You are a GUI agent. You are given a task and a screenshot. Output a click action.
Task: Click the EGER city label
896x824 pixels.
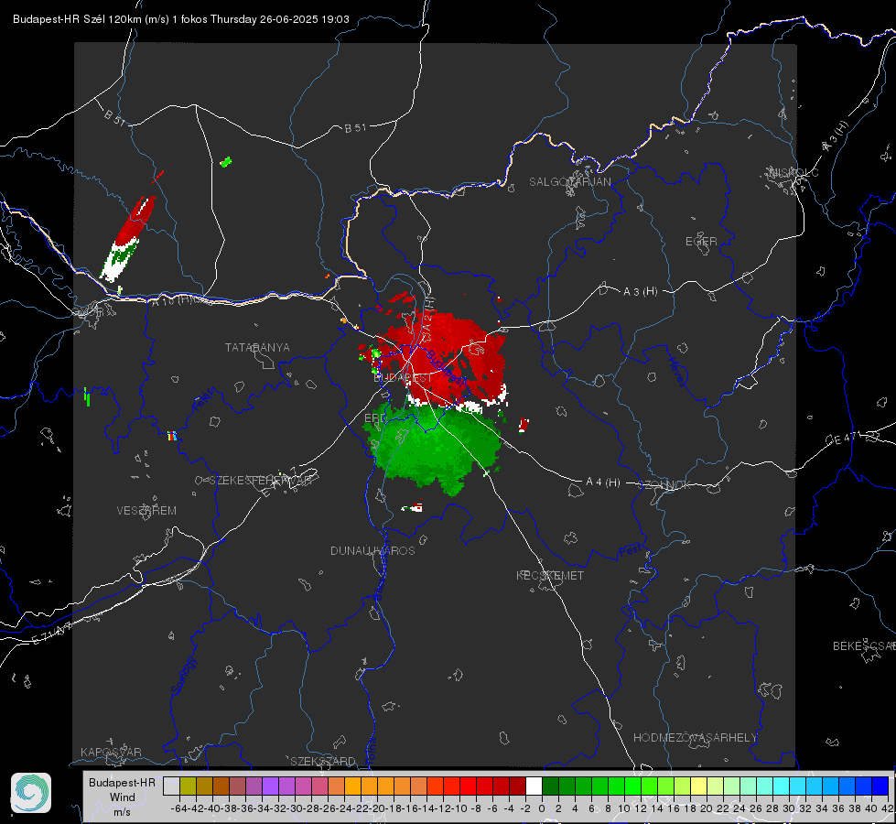click(x=701, y=242)
